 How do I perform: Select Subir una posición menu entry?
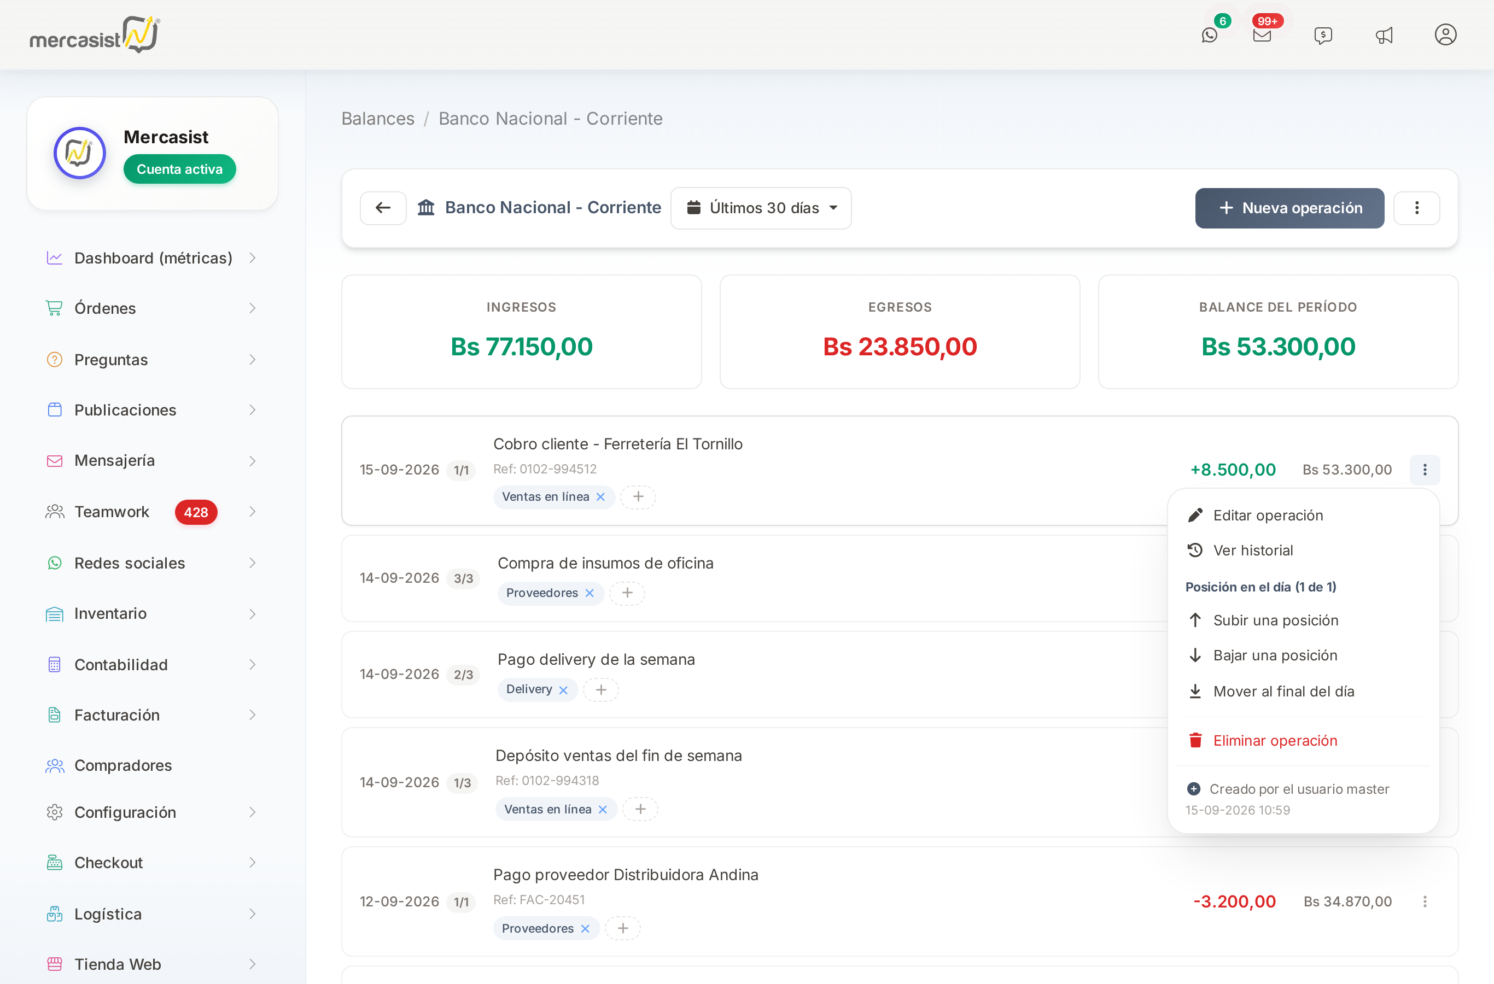pyautogui.click(x=1303, y=620)
